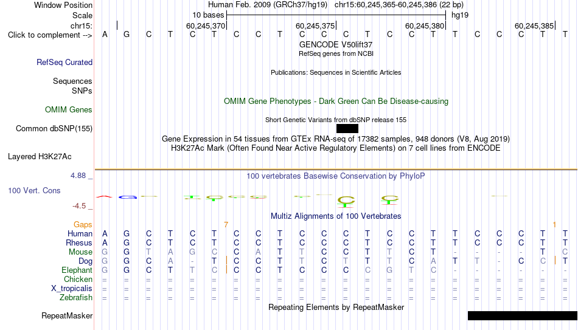The image size is (578, 330).
Task: Click the 60,245,380 position marker
Action: [x=425, y=26]
